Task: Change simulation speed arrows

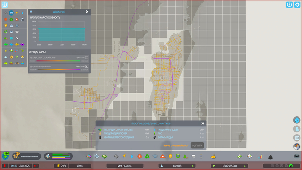Action: point(36,166)
